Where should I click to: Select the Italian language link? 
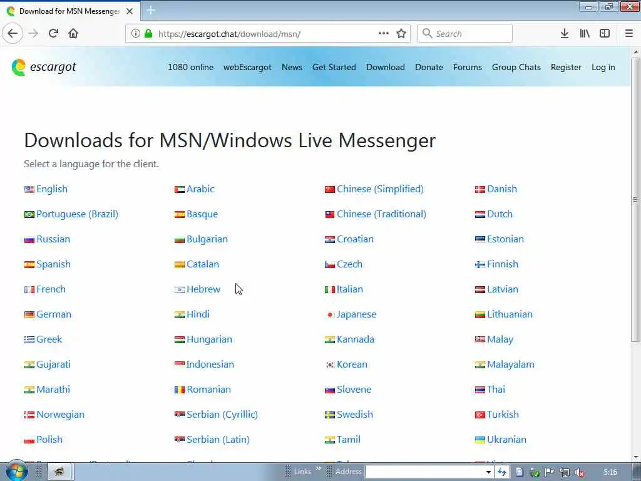tap(349, 289)
